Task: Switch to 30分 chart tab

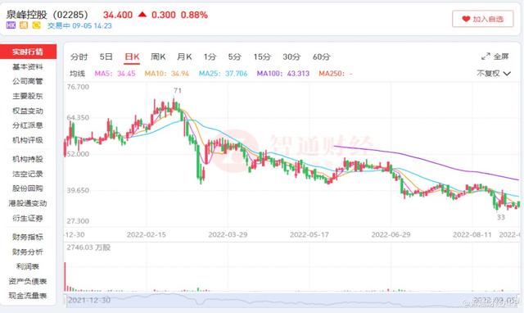Action: coord(291,57)
